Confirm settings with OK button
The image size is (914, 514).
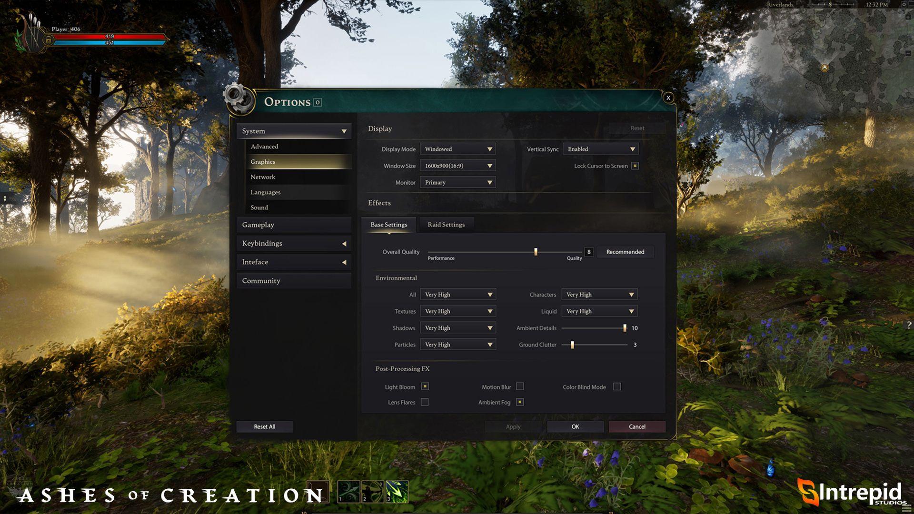pos(575,426)
